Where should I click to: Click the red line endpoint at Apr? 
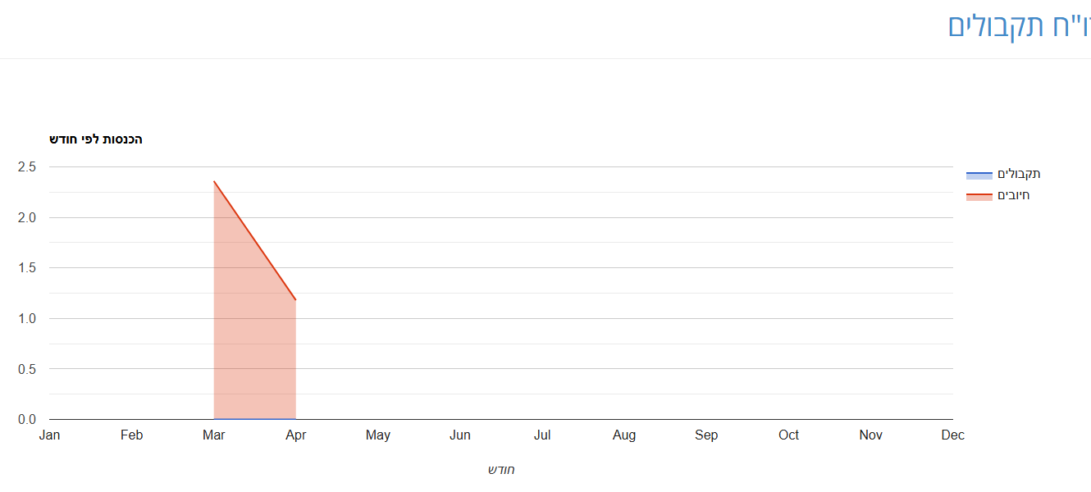point(295,300)
